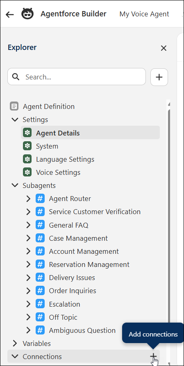Click the back arrow icon
The width and height of the screenshot is (184, 366).
point(9,14)
